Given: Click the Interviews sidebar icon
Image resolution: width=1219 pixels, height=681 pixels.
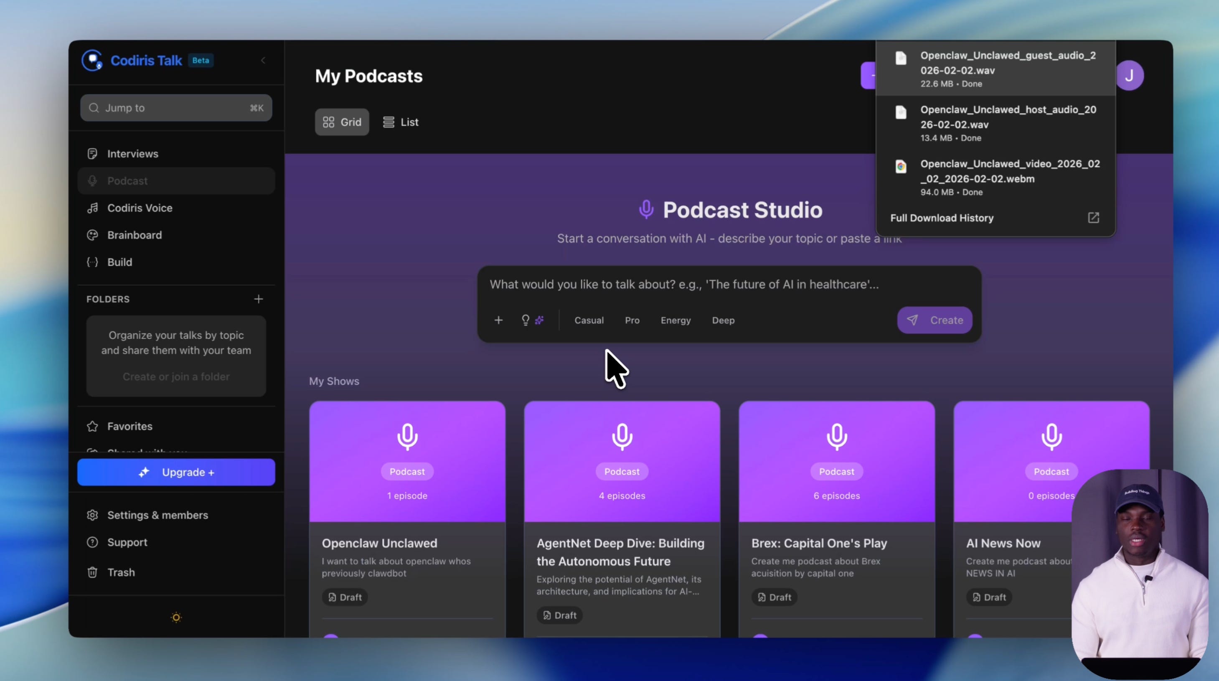Looking at the screenshot, I should 92,154.
